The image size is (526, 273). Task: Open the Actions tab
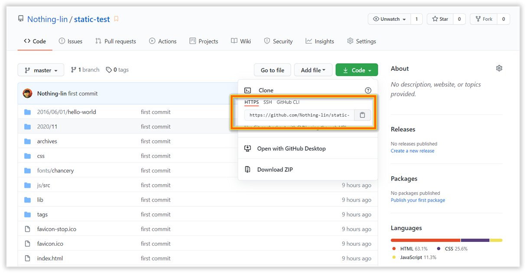pos(162,42)
